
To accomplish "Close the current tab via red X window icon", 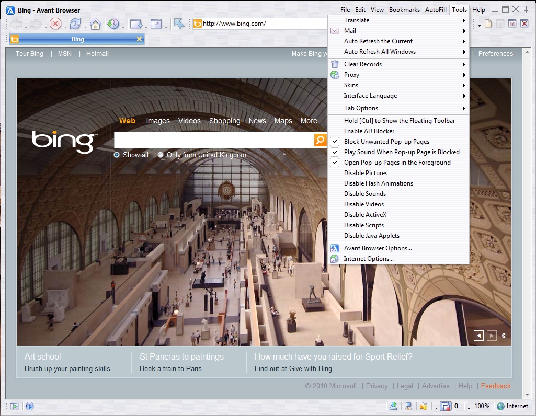I will [x=524, y=24].
